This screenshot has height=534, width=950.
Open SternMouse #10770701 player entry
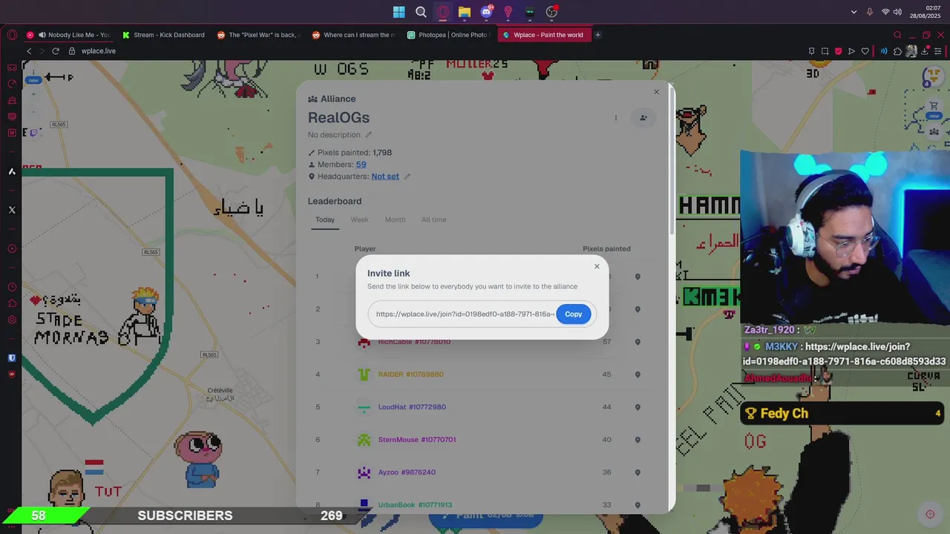tap(417, 440)
